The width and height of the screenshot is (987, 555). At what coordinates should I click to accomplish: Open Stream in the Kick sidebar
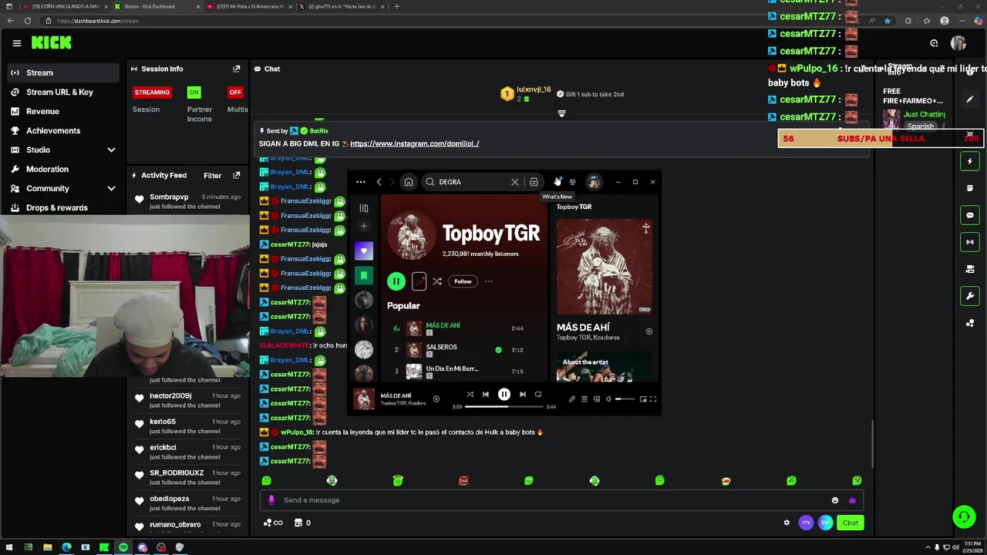point(62,72)
